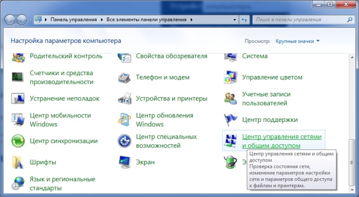The image size is (359, 197).
Task: Click the Центр мобильности Windows link text
Action: [x=60, y=120]
